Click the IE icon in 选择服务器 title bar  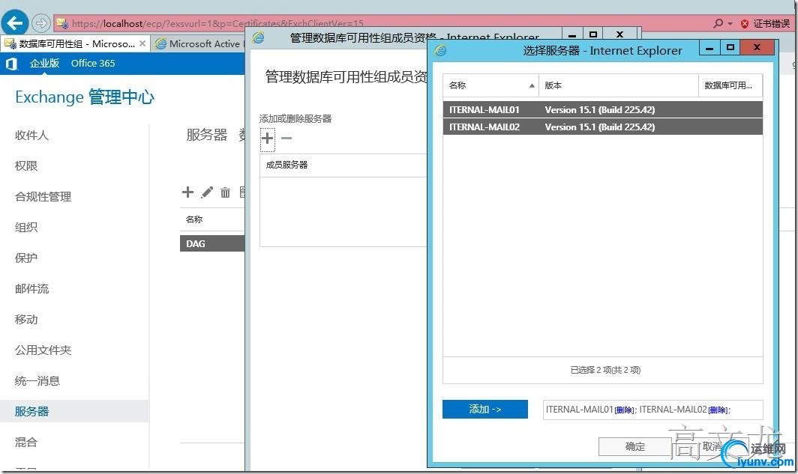coord(441,50)
